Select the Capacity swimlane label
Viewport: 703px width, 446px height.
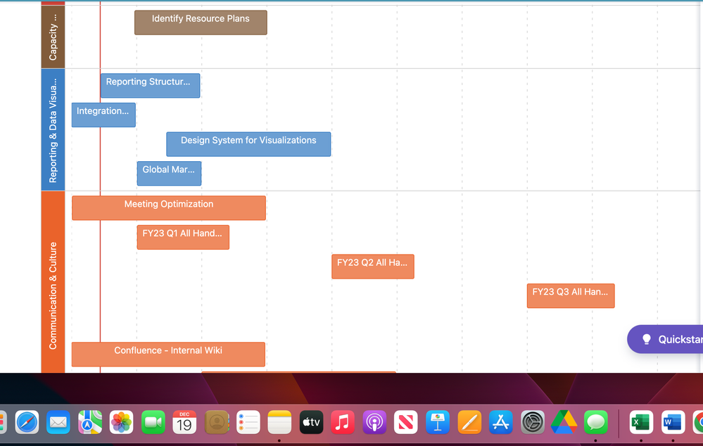[53, 34]
